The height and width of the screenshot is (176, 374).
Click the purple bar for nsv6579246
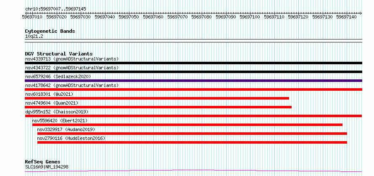(193, 81)
